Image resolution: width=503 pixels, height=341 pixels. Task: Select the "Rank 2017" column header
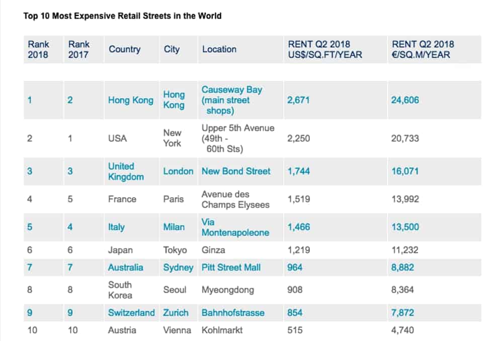78,49
